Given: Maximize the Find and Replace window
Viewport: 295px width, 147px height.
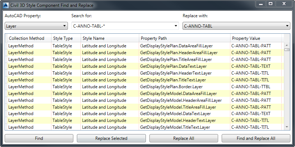Looking at the screenshot, I should [270, 4].
